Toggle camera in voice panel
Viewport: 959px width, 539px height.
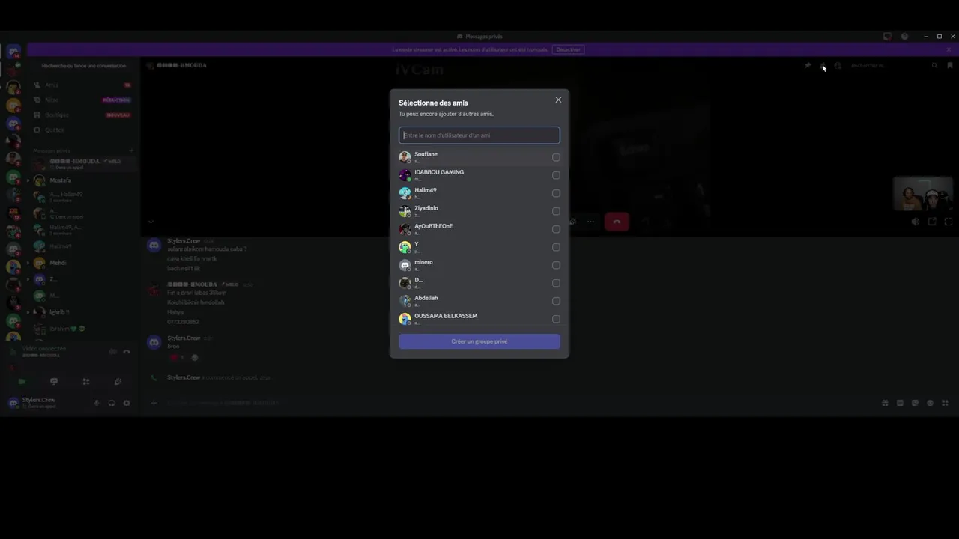pos(21,382)
